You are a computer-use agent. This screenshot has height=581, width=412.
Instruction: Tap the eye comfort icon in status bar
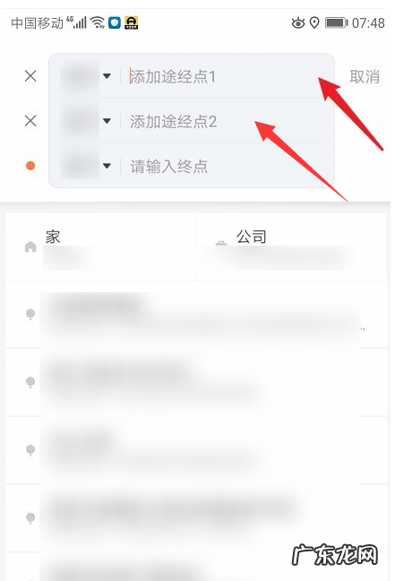click(x=298, y=23)
